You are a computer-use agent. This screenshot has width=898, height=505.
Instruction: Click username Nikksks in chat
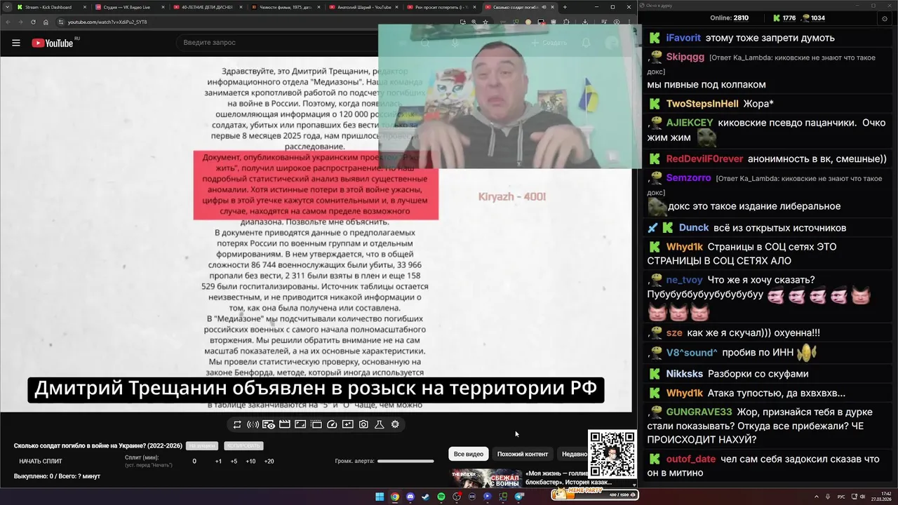(x=685, y=375)
